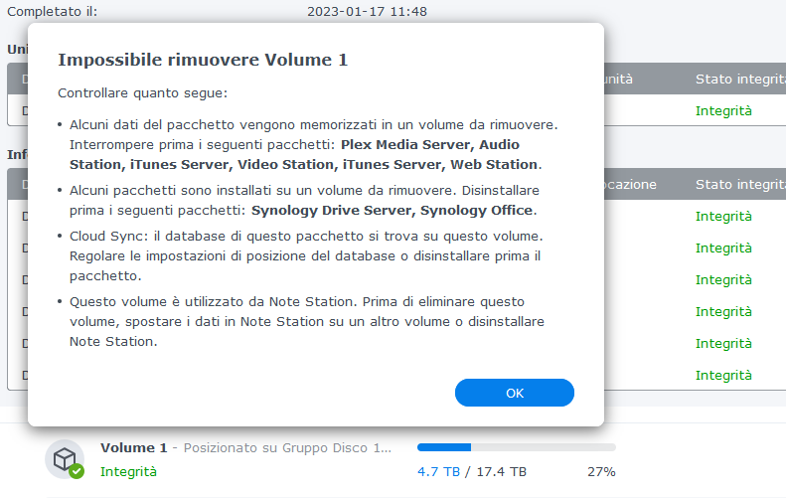Click dialog title Impossibile rimuovere Volume 1

tap(203, 60)
